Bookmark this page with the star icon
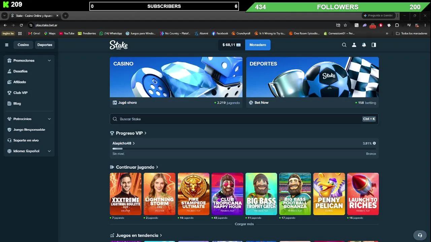Image resolution: width=431 pixels, height=242 pixels. [345, 25]
